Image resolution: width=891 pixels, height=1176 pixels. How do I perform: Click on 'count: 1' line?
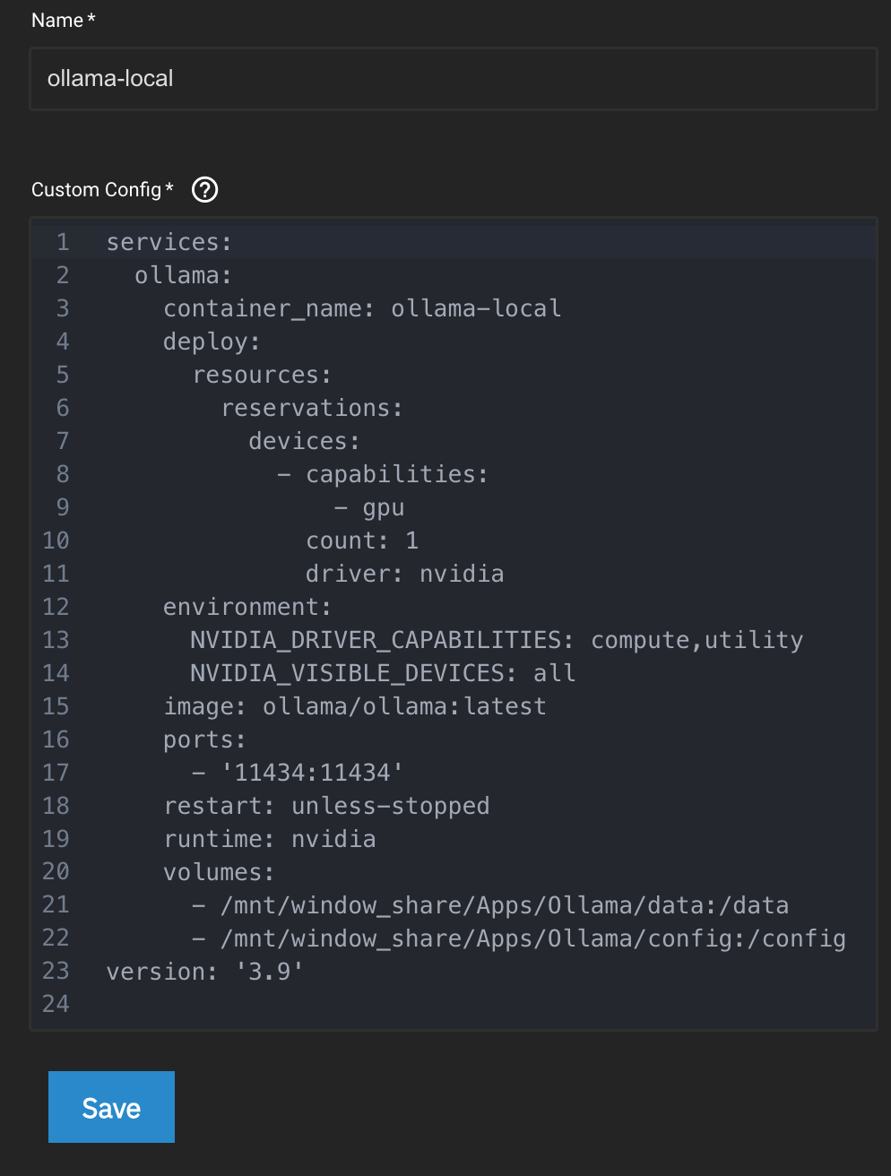click(x=362, y=540)
